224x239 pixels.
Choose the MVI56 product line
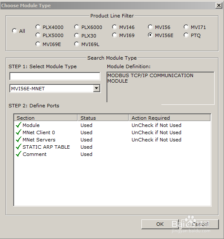pyautogui.click(x=150, y=27)
